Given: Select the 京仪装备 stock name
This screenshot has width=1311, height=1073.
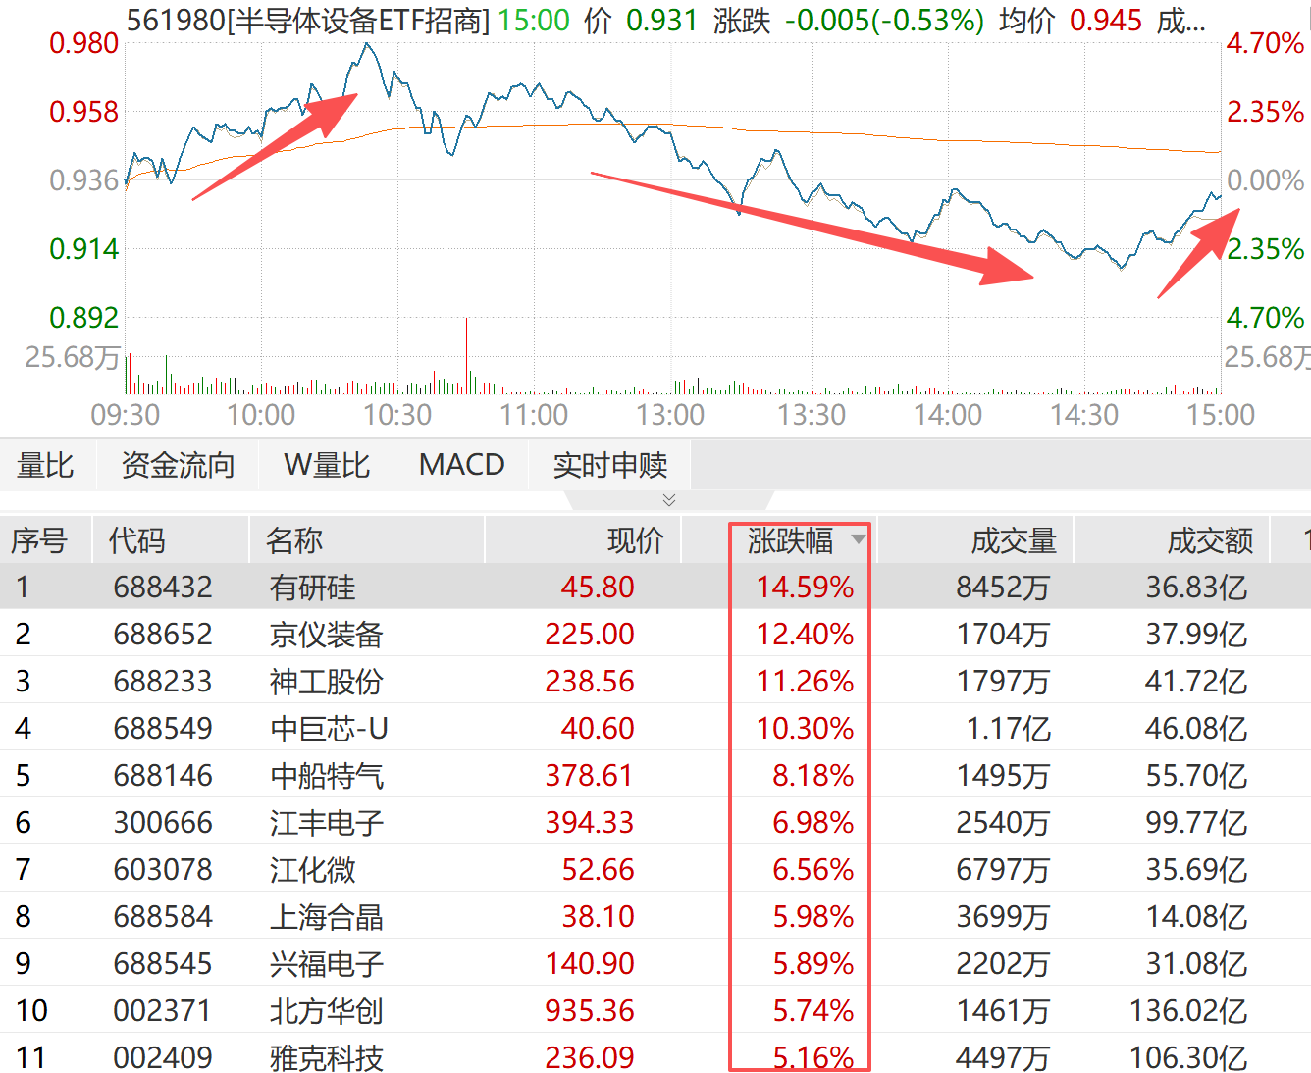Looking at the screenshot, I should tap(326, 635).
